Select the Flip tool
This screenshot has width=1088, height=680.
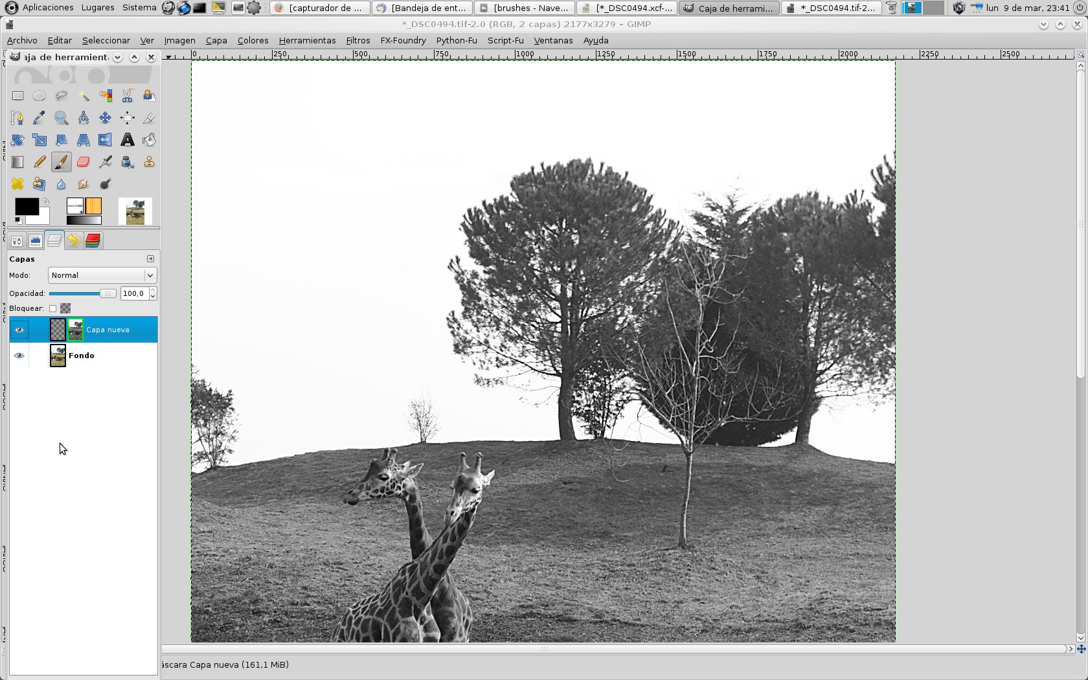(x=106, y=140)
